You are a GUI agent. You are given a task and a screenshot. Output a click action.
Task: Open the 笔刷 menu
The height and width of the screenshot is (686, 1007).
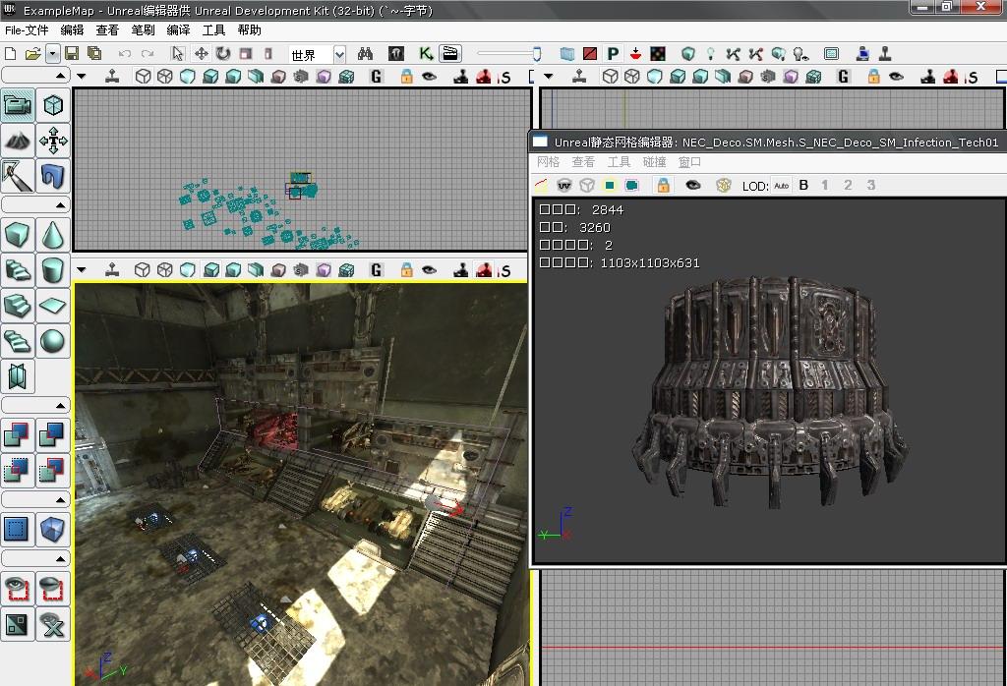[143, 30]
